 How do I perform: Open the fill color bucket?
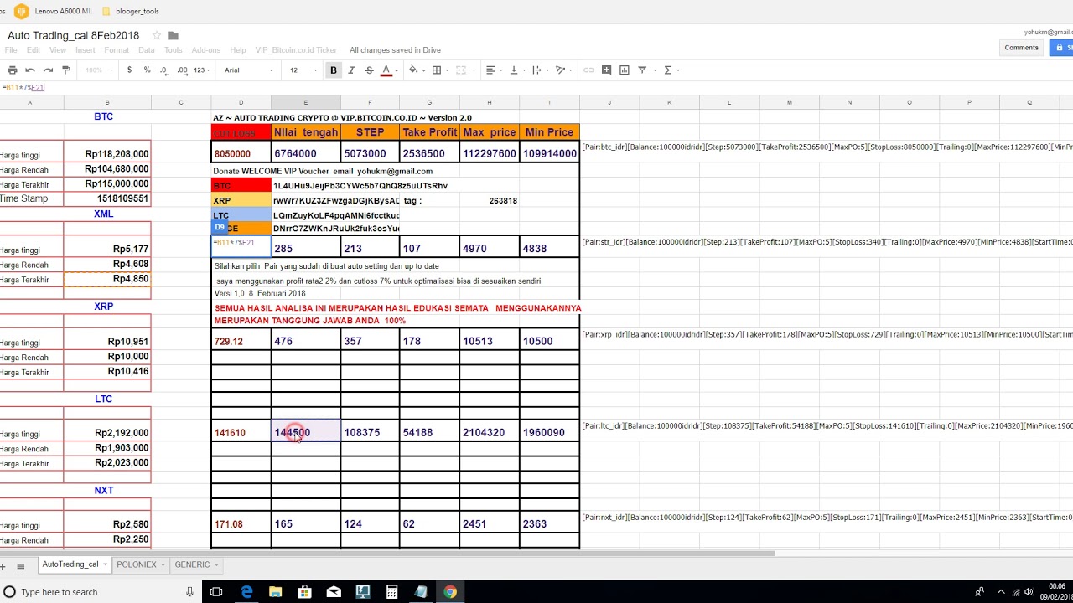click(415, 70)
